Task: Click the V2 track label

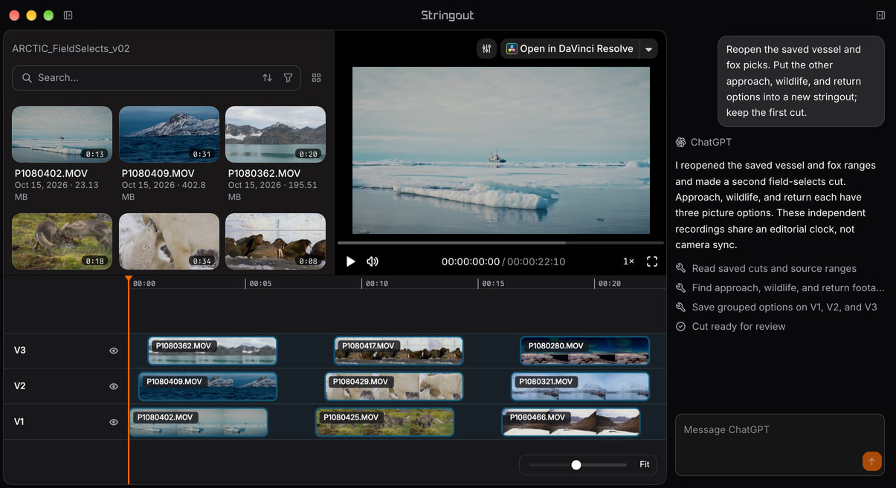Action: pyautogui.click(x=20, y=386)
